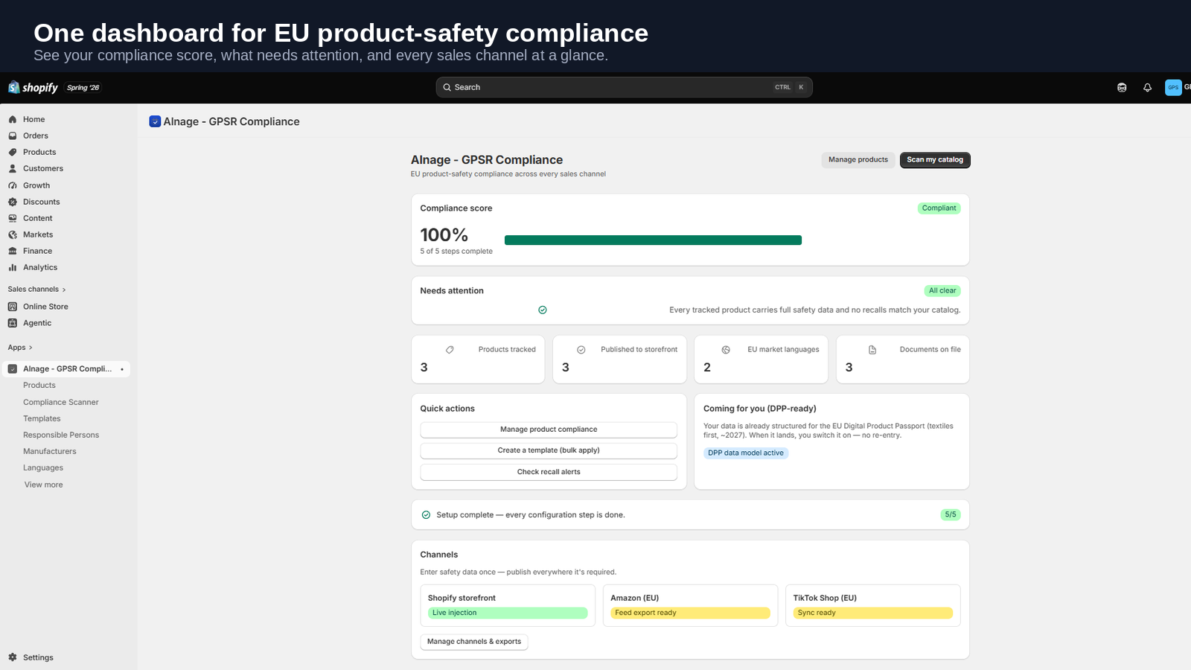Open the main Products section via the tag icon
This screenshot has height=670, width=1191.
click(13, 152)
